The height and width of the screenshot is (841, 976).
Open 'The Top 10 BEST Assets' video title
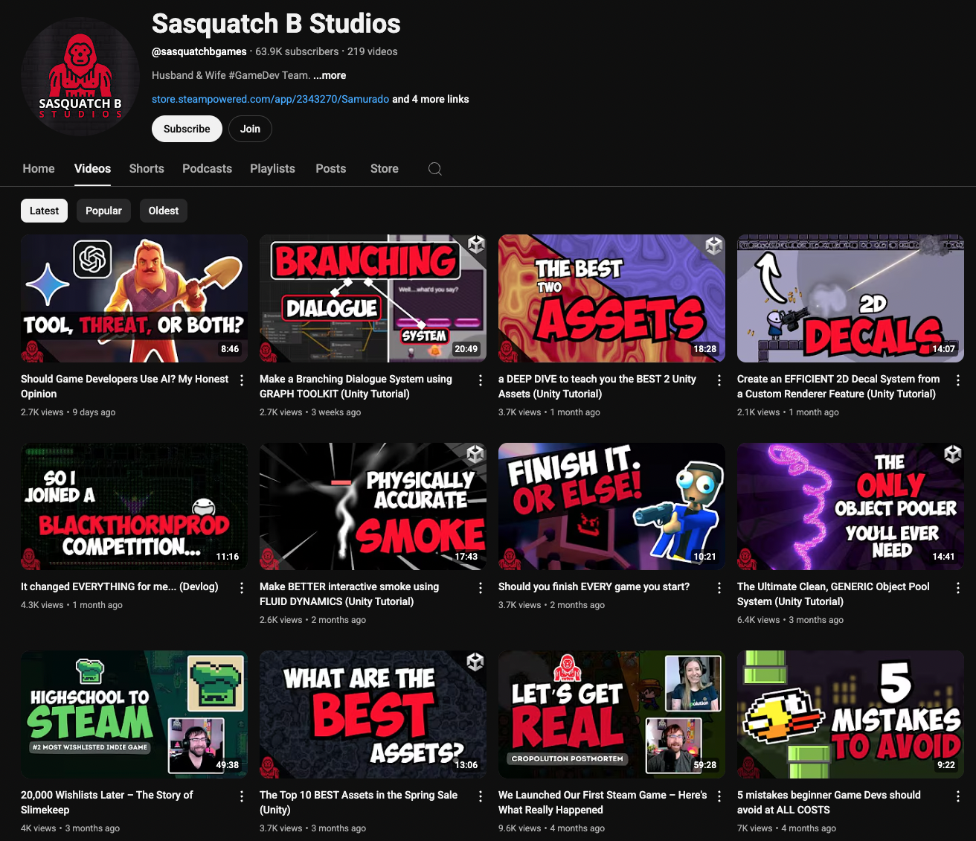point(359,802)
